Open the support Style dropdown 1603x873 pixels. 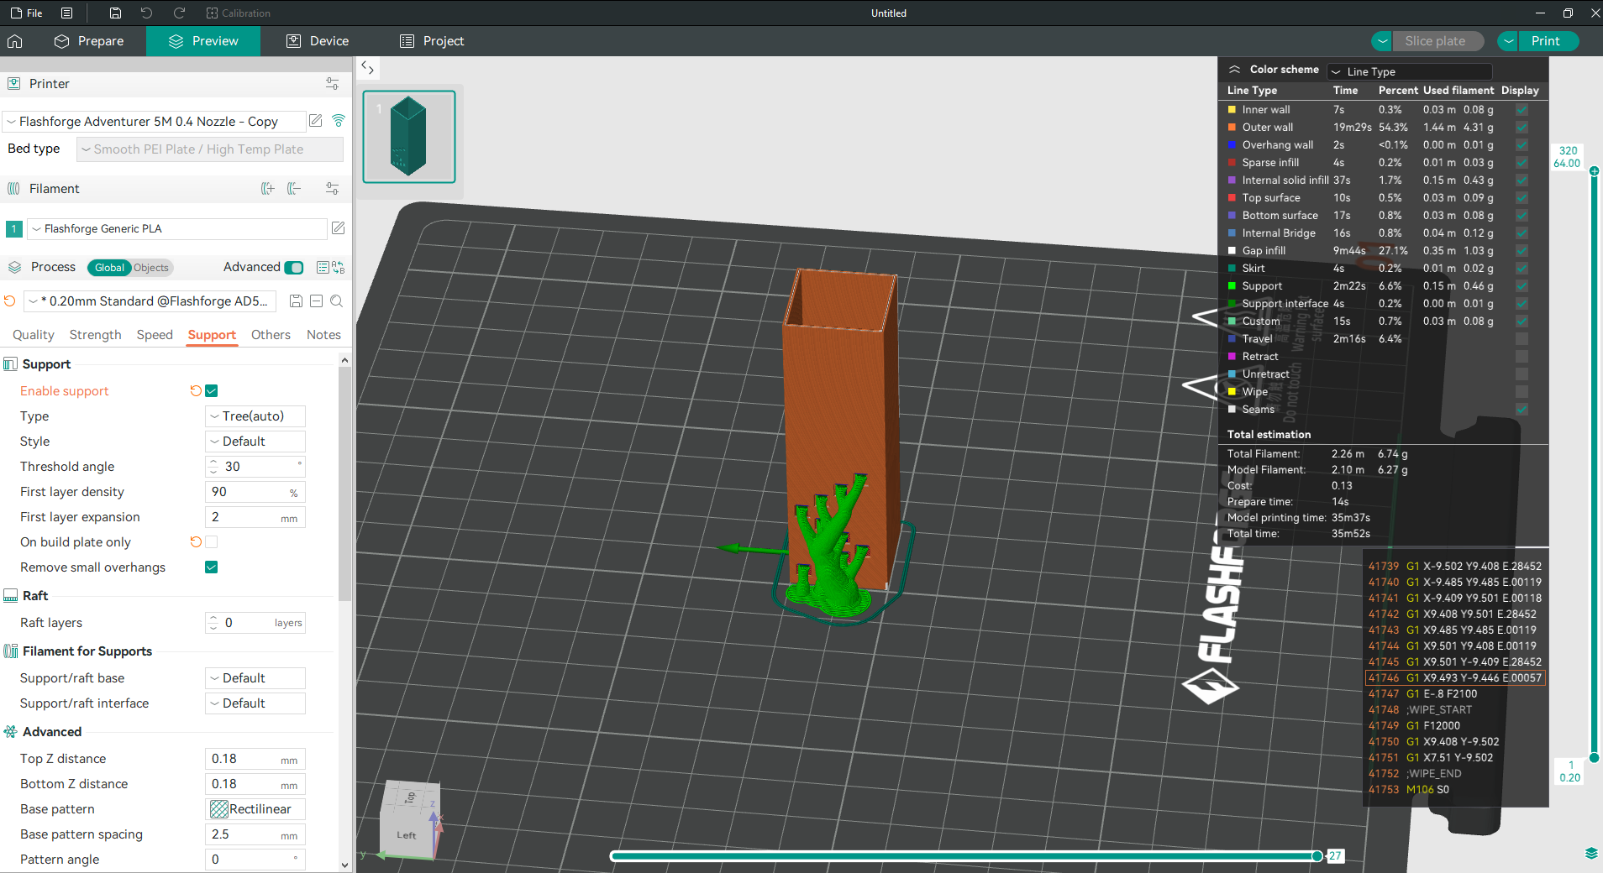tap(255, 442)
